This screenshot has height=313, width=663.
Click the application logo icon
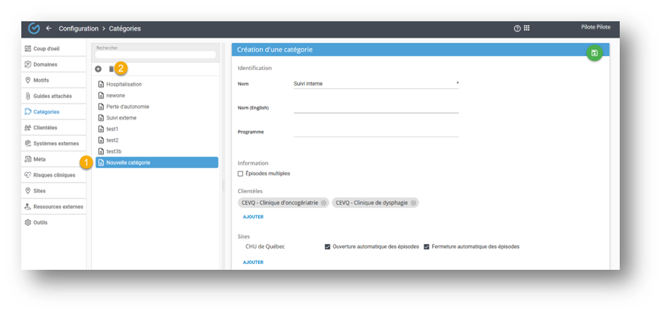coord(34,29)
